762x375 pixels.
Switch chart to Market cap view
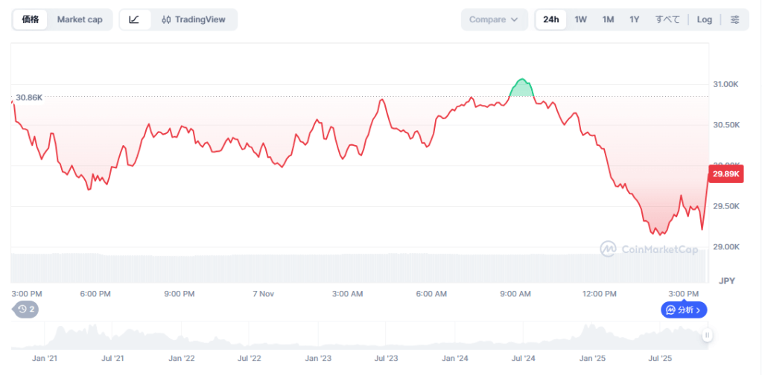pyautogui.click(x=80, y=19)
